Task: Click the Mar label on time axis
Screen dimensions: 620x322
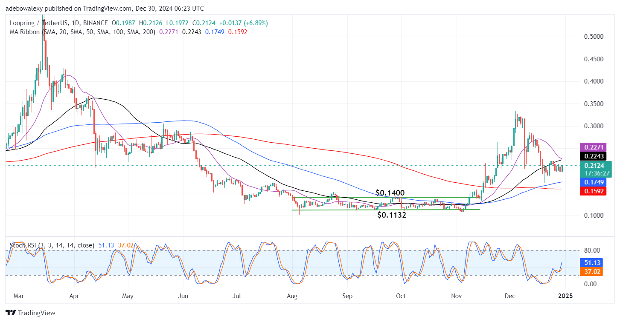Action: (x=20, y=295)
